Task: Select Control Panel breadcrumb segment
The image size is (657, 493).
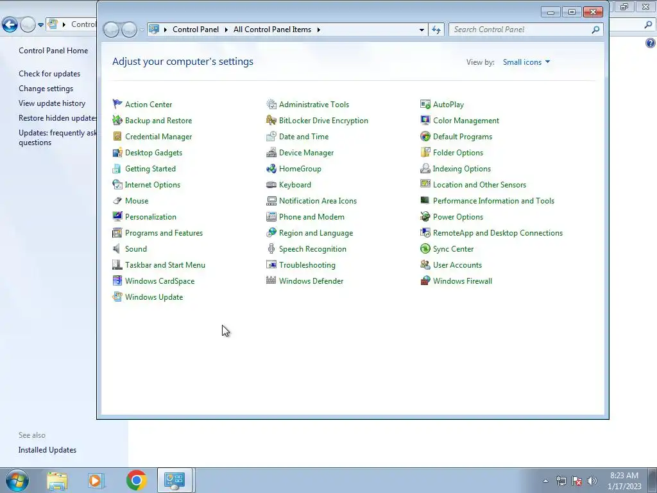Action: coord(196,30)
